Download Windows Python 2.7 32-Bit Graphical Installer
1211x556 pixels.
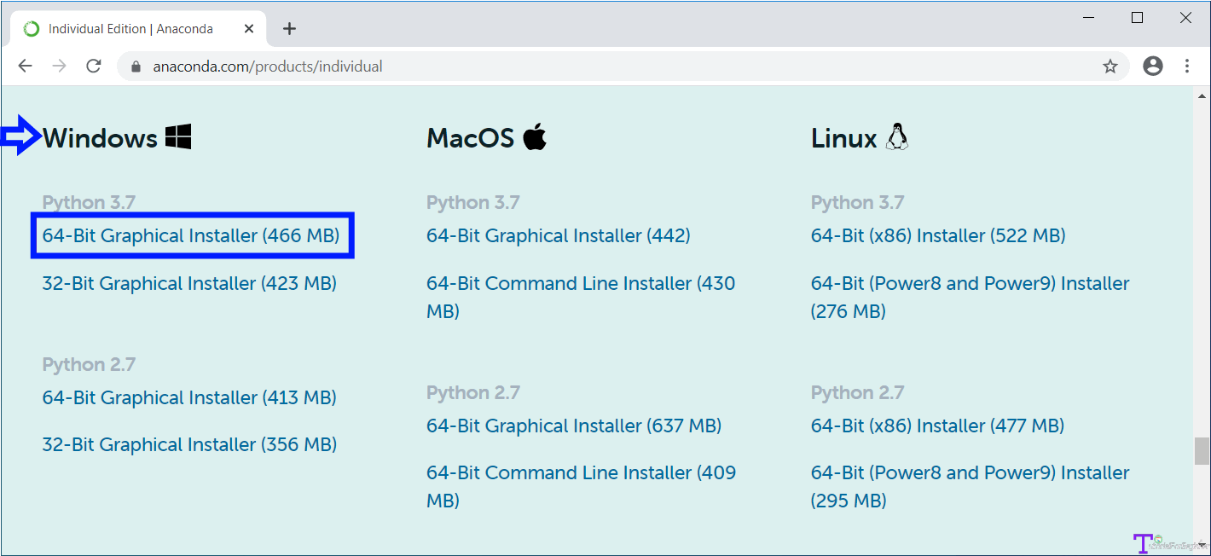(x=189, y=444)
